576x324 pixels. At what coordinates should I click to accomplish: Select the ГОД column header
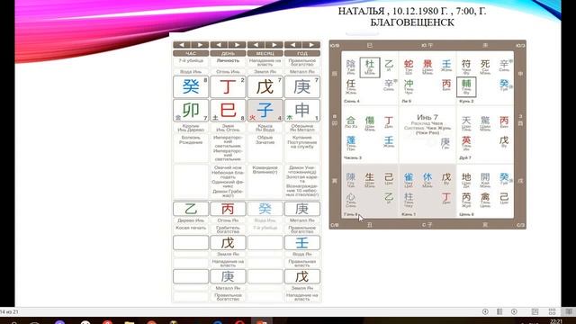[x=302, y=53]
